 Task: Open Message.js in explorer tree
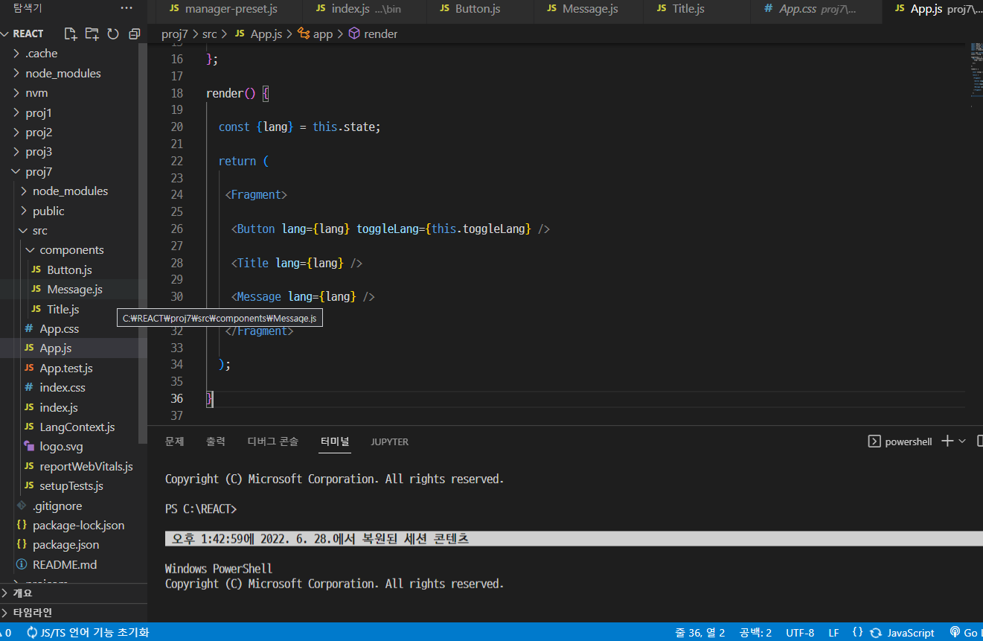pyautogui.click(x=74, y=289)
